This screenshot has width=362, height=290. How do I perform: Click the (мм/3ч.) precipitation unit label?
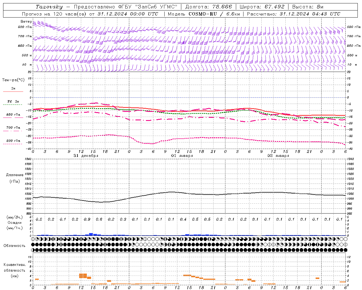pyautogui.click(x=15, y=217)
